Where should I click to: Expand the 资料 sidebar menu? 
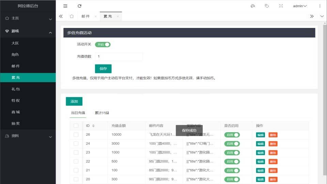28,136
